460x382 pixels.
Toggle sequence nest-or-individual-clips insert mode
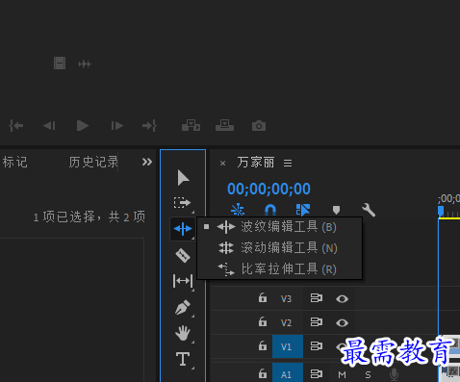(x=238, y=210)
